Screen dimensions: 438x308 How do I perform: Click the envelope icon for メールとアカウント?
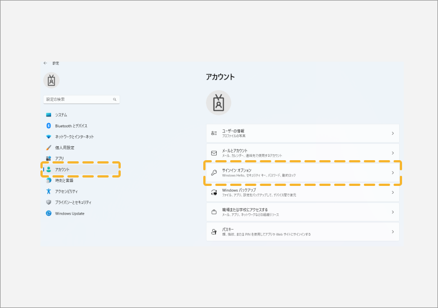point(214,153)
